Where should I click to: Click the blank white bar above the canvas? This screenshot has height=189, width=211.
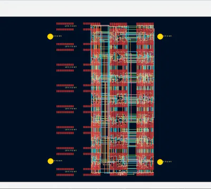click(105, 9)
